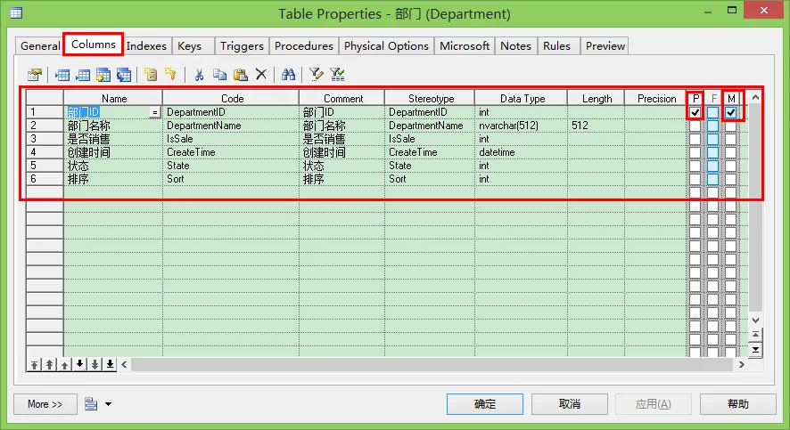Click the Enable Filter funnel icon

point(337,75)
